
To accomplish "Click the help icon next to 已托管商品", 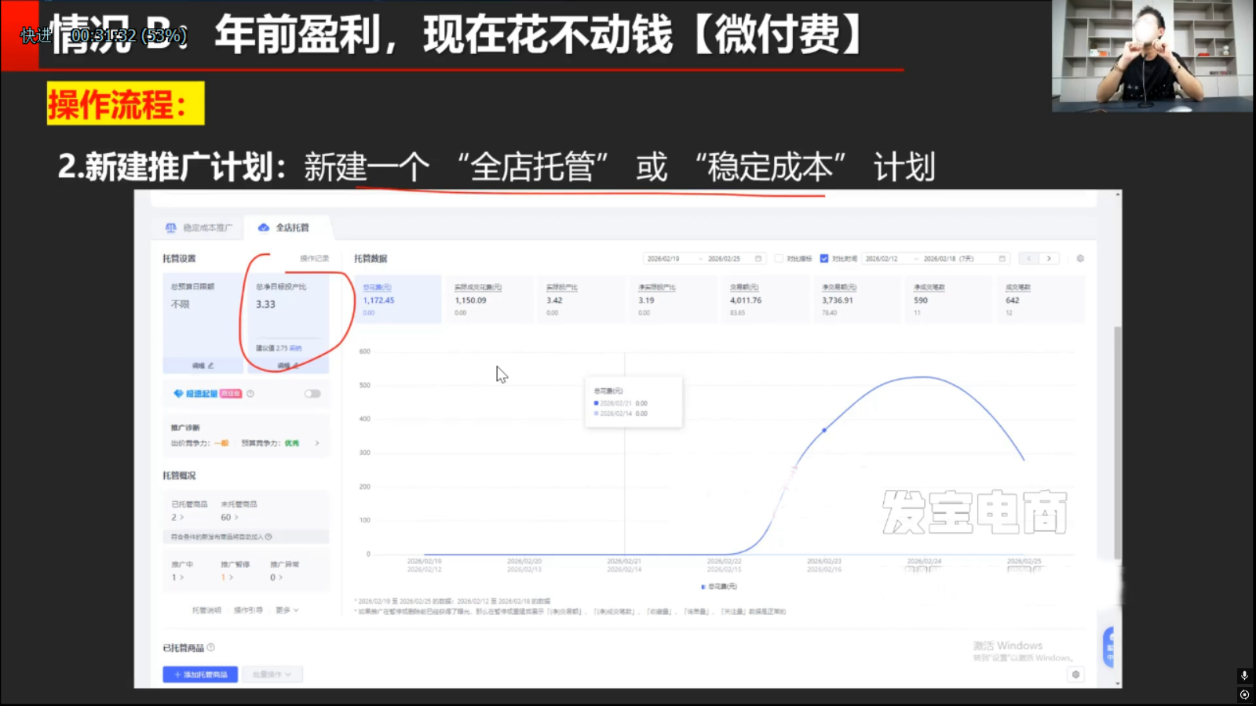I will pyautogui.click(x=210, y=648).
